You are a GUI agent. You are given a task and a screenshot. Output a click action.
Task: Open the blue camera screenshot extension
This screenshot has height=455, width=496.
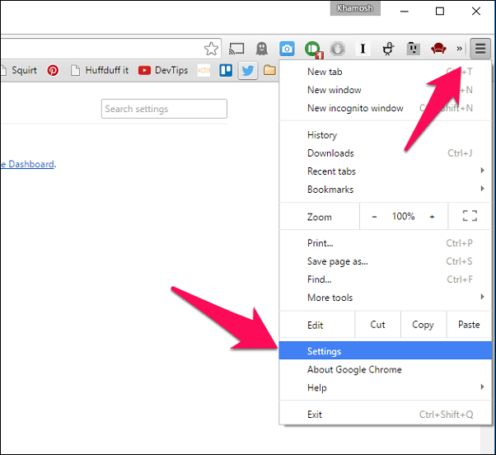[287, 49]
